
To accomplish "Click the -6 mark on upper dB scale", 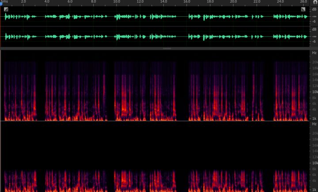I will 314,21.
